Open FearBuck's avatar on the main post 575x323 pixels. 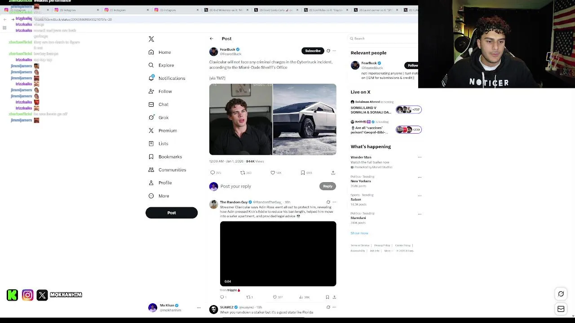tap(213, 52)
